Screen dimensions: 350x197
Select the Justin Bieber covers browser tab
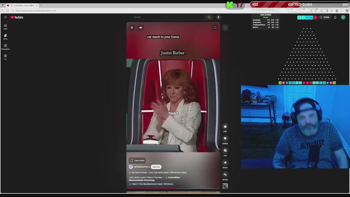click(22, 5)
